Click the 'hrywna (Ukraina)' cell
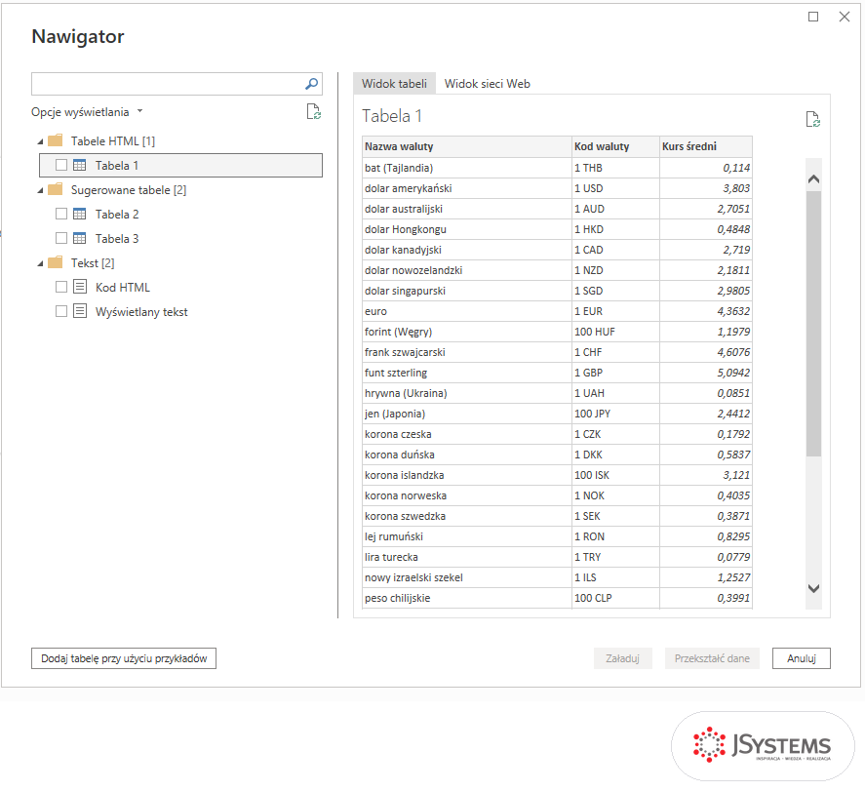 (x=467, y=393)
